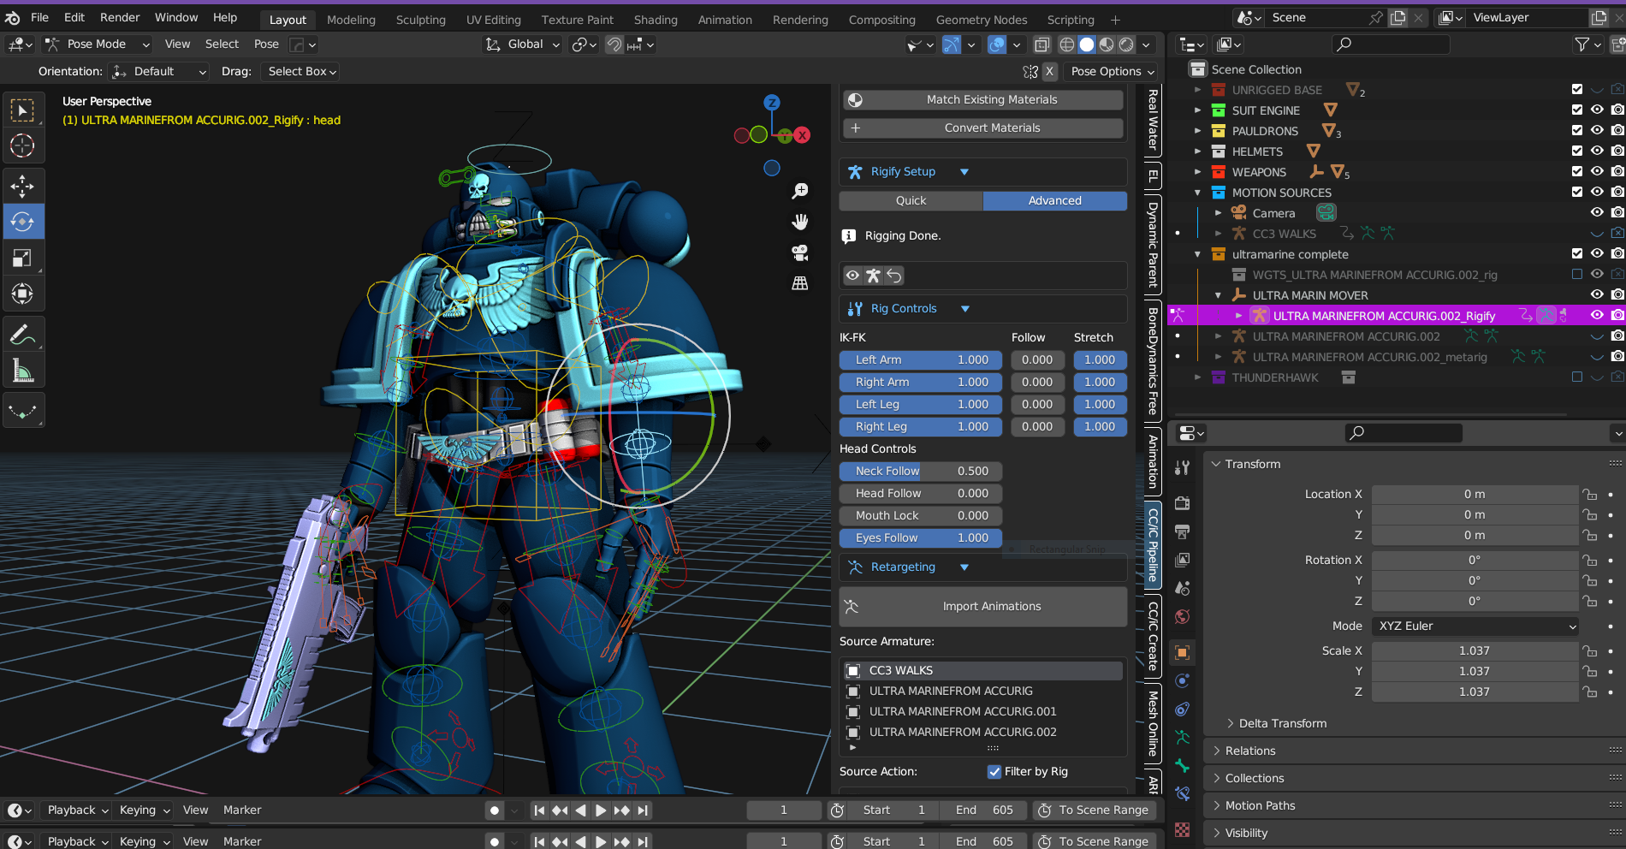Screen dimensions: 1626x849
Task: Open the Render menu
Action: (x=120, y=17)
